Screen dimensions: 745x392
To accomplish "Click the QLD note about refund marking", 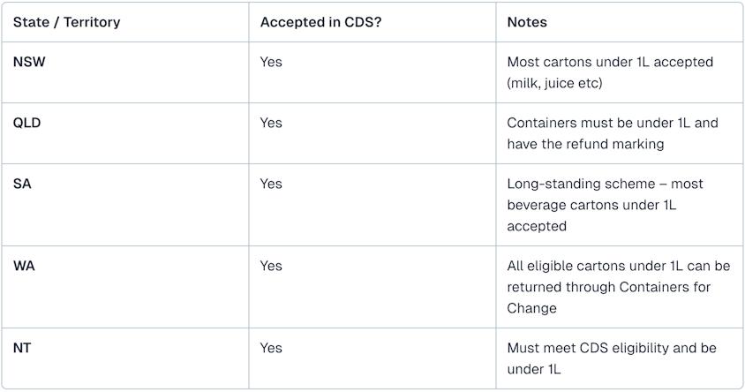I will click(612, 133).
